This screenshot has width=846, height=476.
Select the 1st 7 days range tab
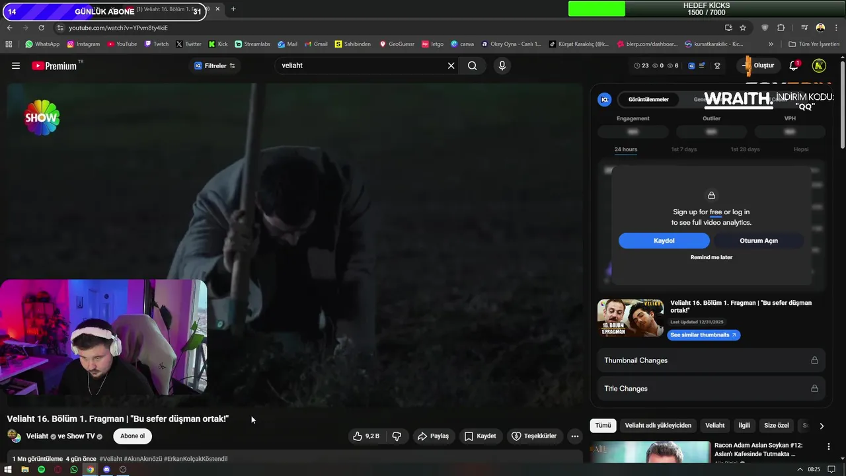(684, 149)
